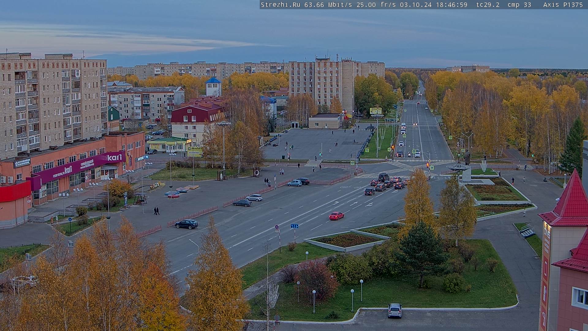Click the 'tc29.2' overlay value
The width and height of the screenshot is (588, 331).
pyautogui.click(x=488, y=5)
